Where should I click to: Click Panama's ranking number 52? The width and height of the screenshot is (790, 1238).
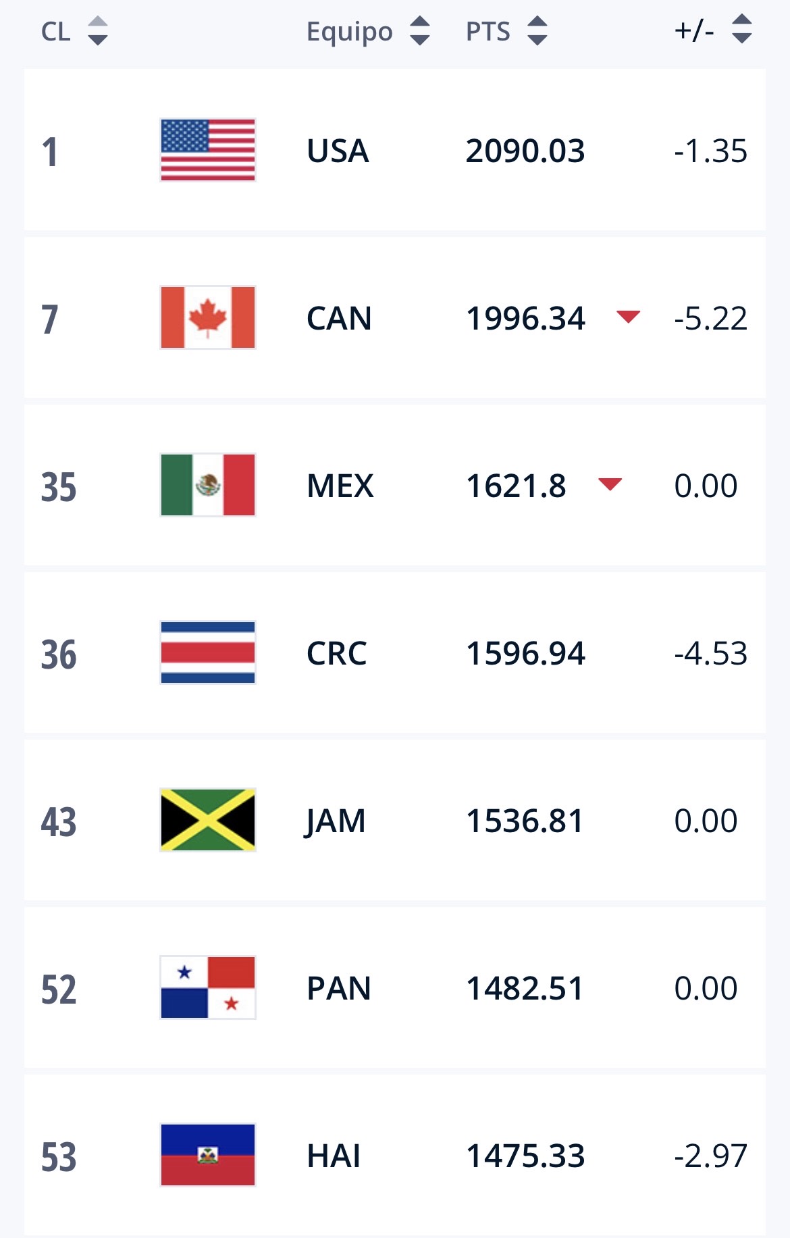tap(59, 989)
